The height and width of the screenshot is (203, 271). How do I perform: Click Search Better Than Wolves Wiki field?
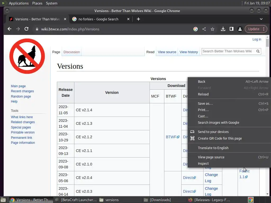tap(228, 51)
